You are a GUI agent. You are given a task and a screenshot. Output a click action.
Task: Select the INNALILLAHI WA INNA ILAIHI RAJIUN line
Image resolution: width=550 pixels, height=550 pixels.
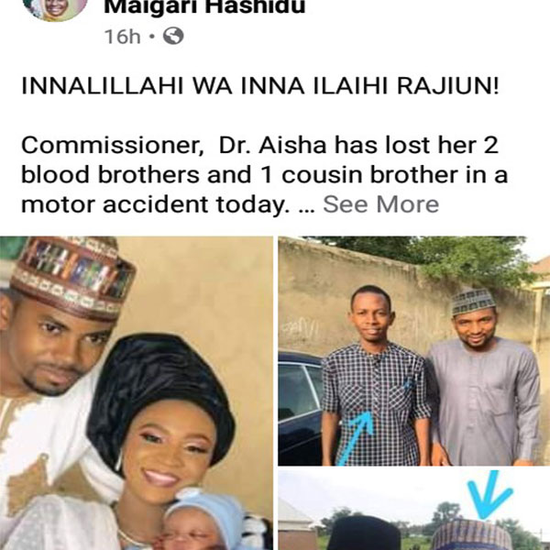pyautogui.click(x=260, y=86)
